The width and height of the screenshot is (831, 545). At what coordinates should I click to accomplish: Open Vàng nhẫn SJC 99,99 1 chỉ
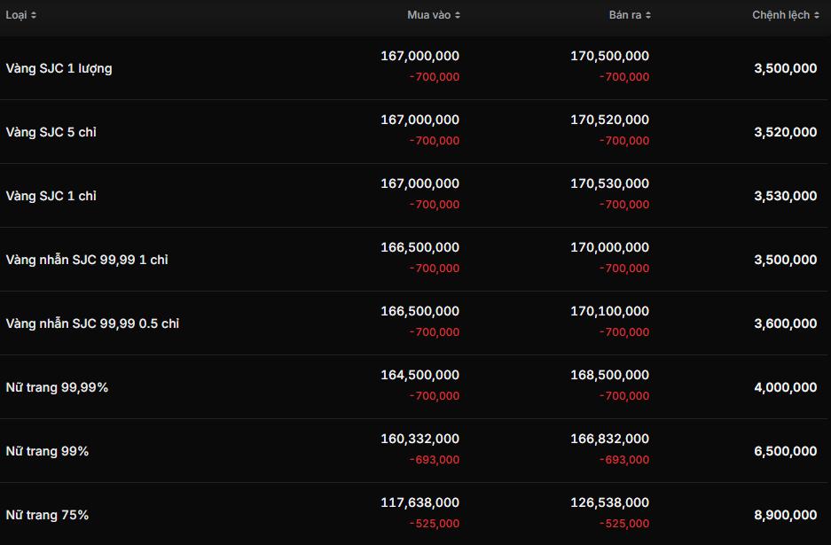pyautogui.click(x=87, y=260)
